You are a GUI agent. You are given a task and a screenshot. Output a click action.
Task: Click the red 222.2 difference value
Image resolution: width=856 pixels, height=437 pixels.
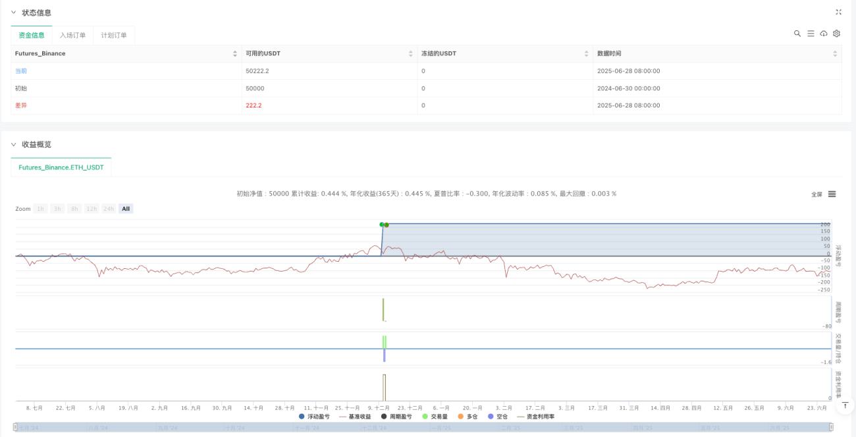(254, 105)
